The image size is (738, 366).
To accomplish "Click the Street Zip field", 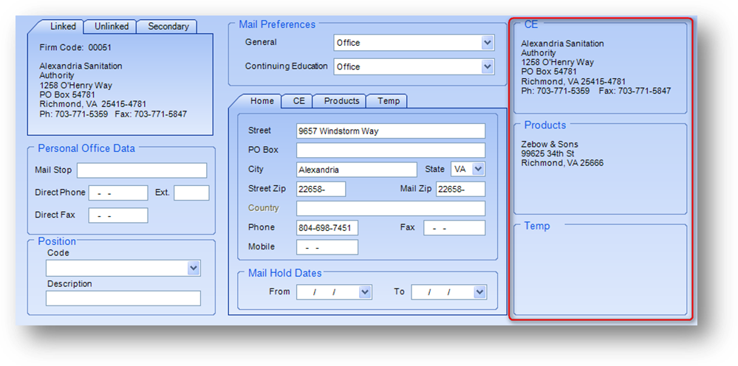I will coord(321,189).
